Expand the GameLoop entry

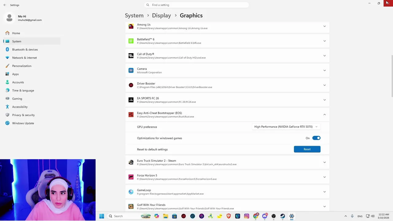click(x=325, y=192)
